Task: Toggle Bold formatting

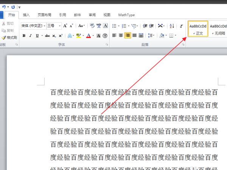Action: (x=24, y=36)
